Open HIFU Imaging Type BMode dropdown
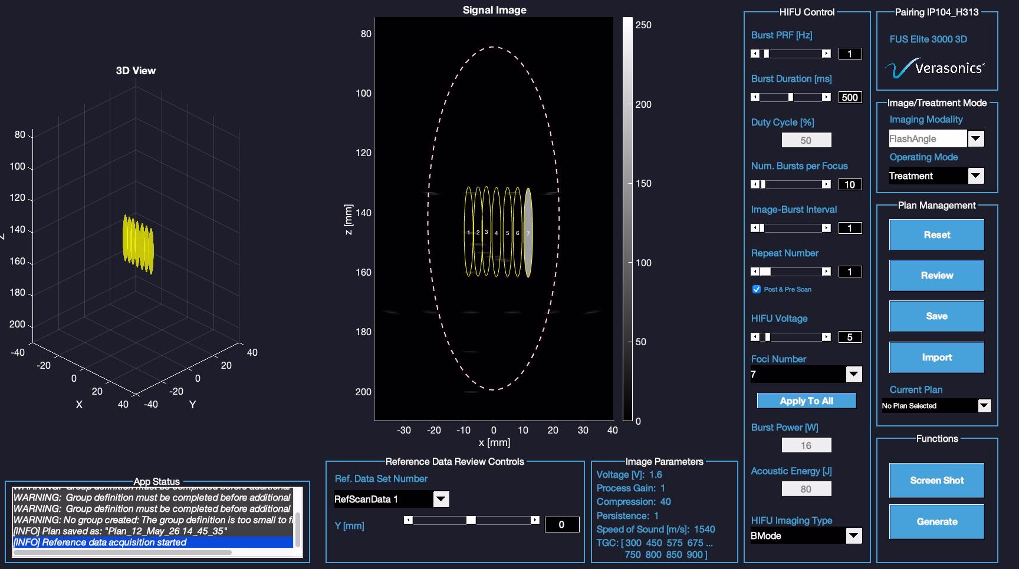 853,535
